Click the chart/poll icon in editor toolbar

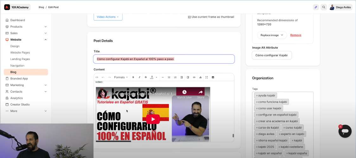(200, 77)
